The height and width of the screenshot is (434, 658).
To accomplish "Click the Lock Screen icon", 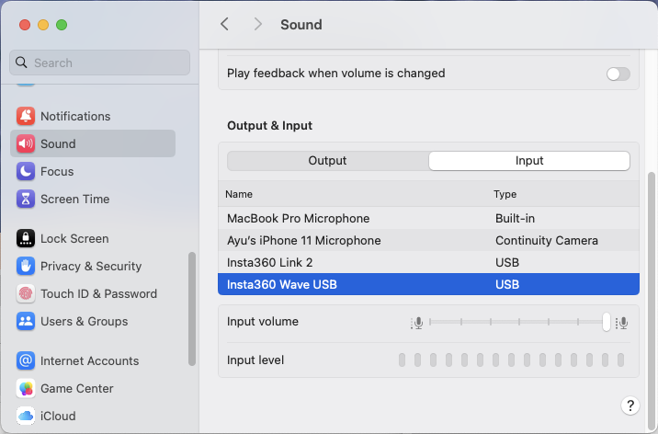I will 26,238.
